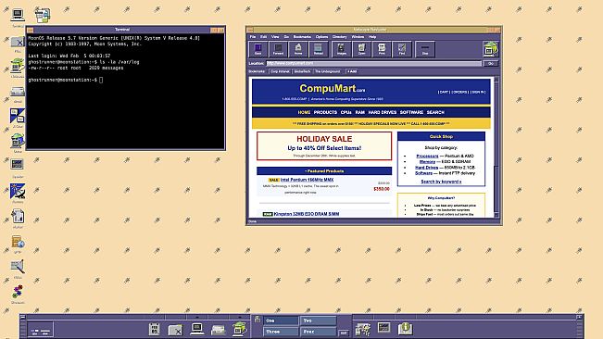
Task: Open the Edit menu in Netscape
Action: coord(263,37)
